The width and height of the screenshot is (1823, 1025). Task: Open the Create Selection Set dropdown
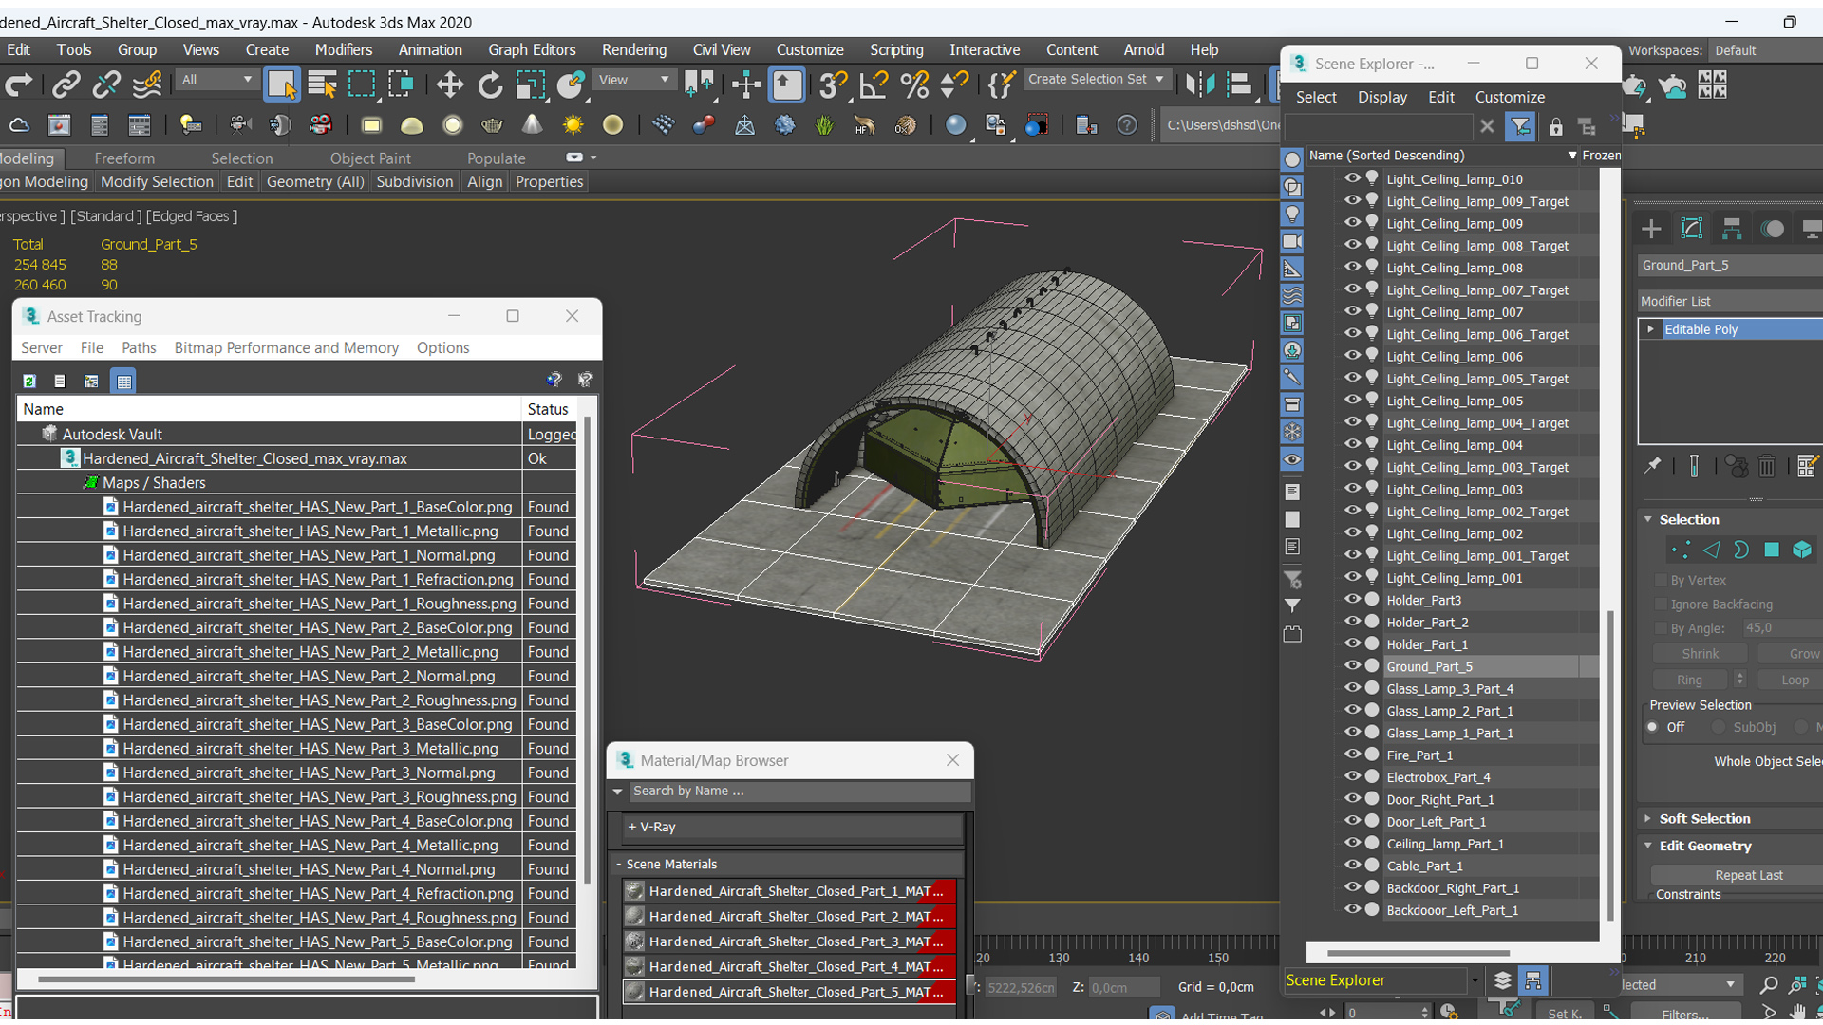point(1097,80)
